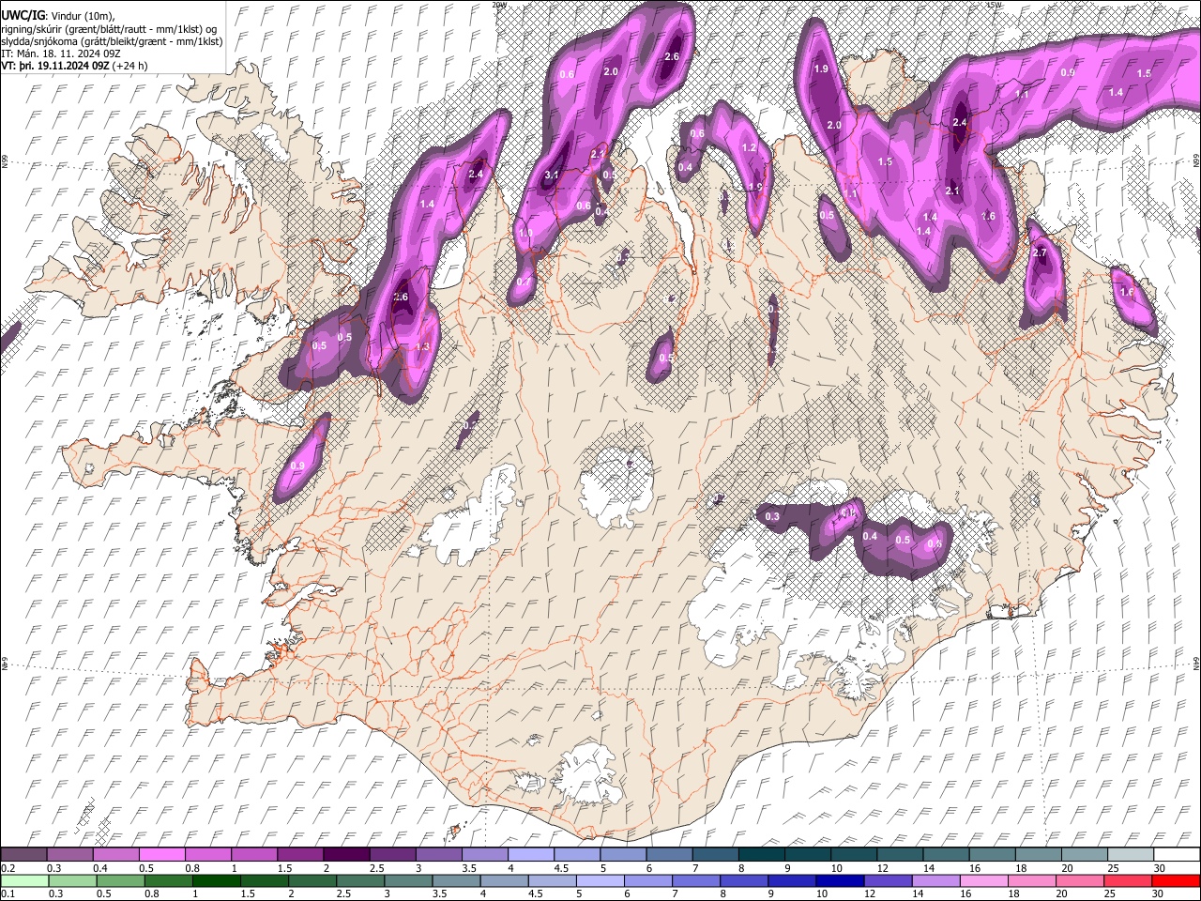Click the valid time 'VT: þri. 19.11.2024 09Z'

click(55, 66)
